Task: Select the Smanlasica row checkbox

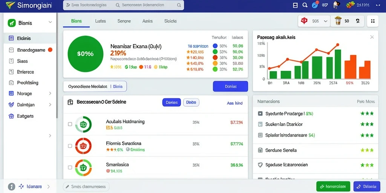Action: tap(70, 167)
